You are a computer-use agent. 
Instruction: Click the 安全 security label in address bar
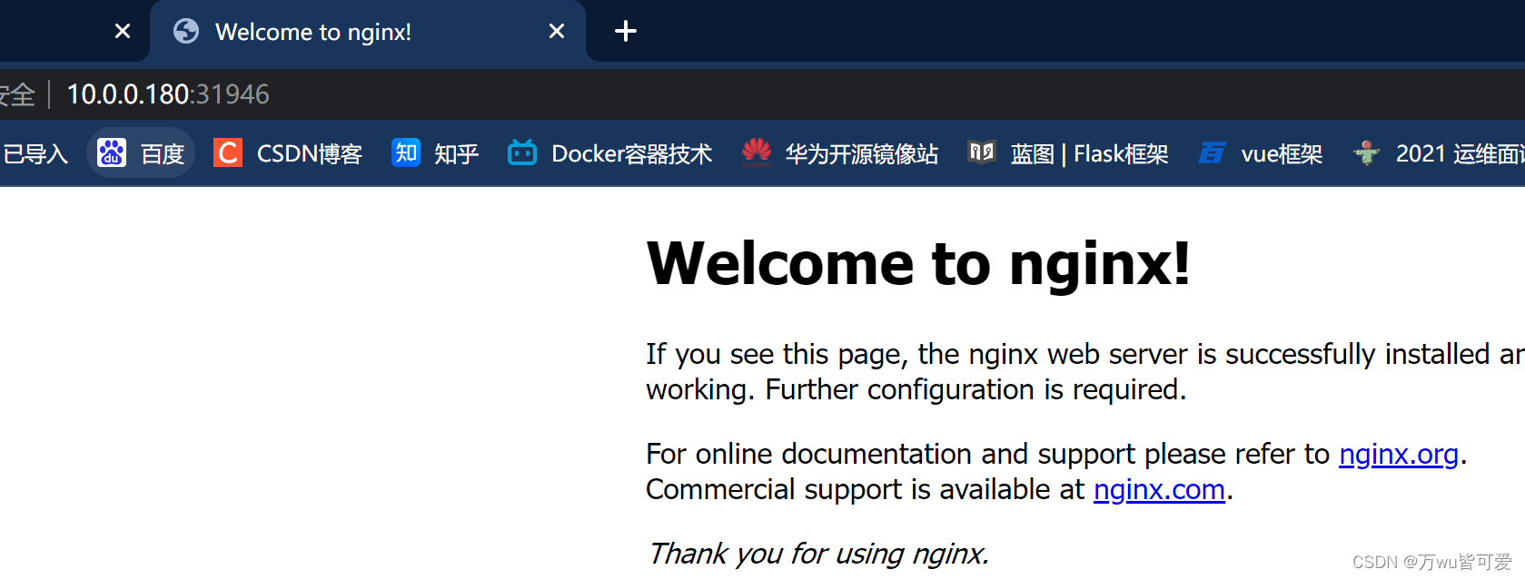pos(16,94)
